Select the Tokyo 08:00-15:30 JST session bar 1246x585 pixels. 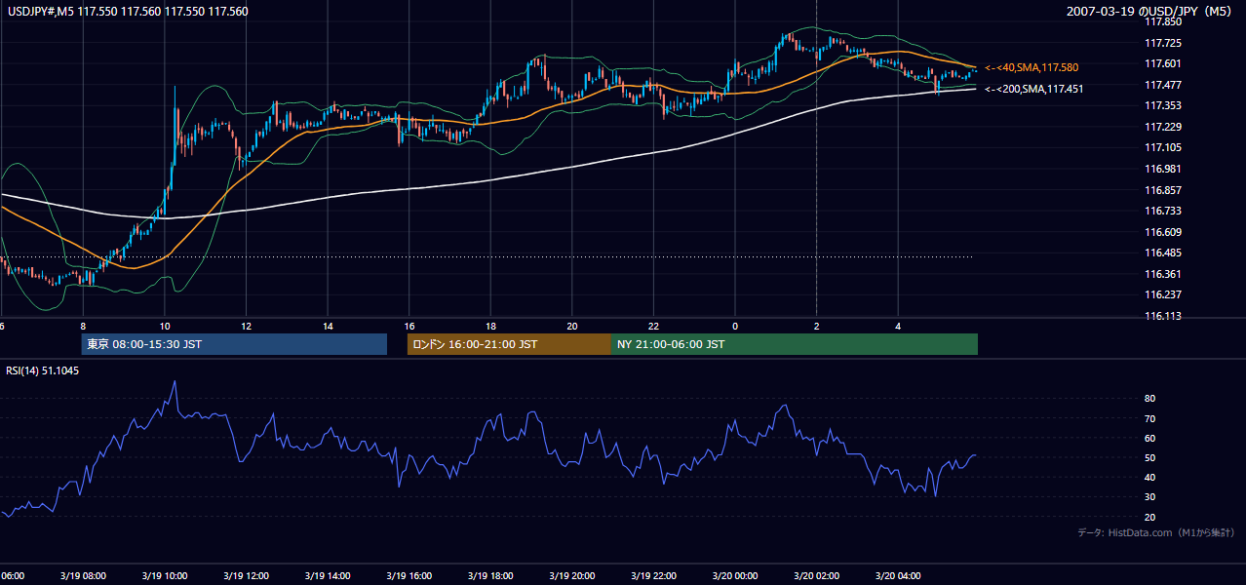click(x=234, y=344)
